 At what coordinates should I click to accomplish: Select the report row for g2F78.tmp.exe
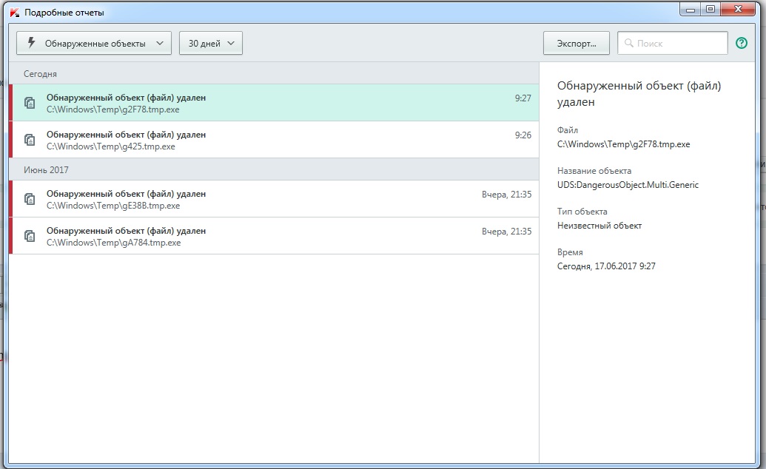click(x=274, y=103)
